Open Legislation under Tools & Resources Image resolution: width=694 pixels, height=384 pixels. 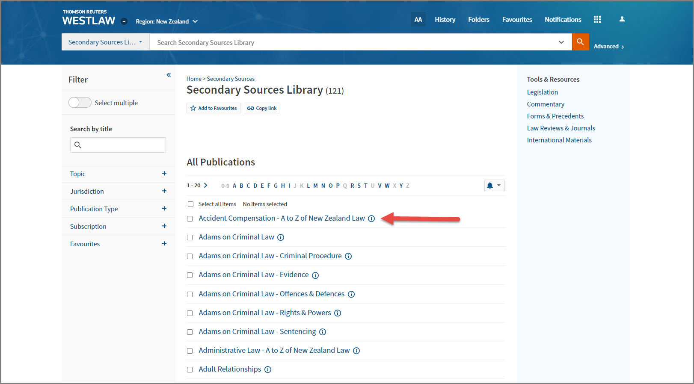pyautogui.click(x=543, y=92)
